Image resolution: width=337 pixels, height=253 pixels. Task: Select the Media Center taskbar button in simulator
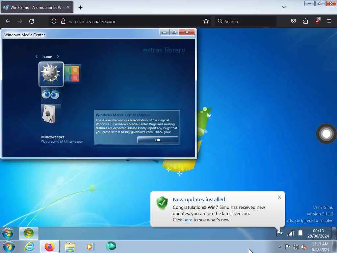coord(29,233)
